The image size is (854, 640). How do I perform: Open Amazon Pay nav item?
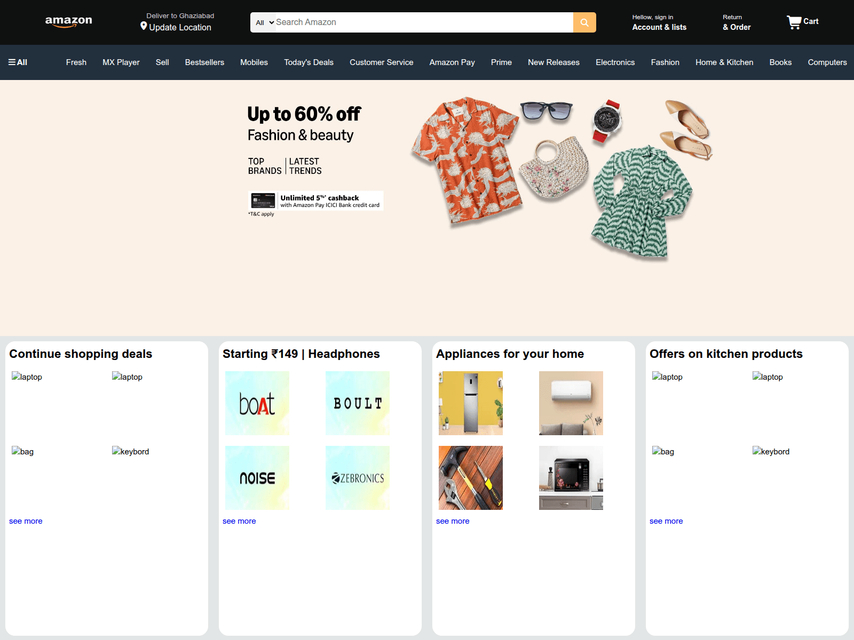[452, 62]
